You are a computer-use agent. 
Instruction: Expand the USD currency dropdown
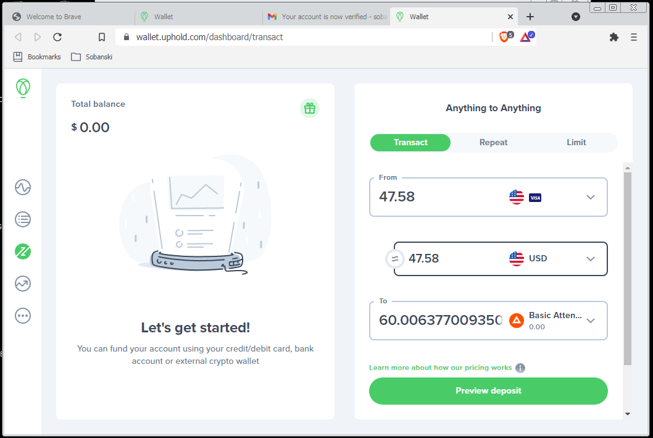click(x=591, y=259)
